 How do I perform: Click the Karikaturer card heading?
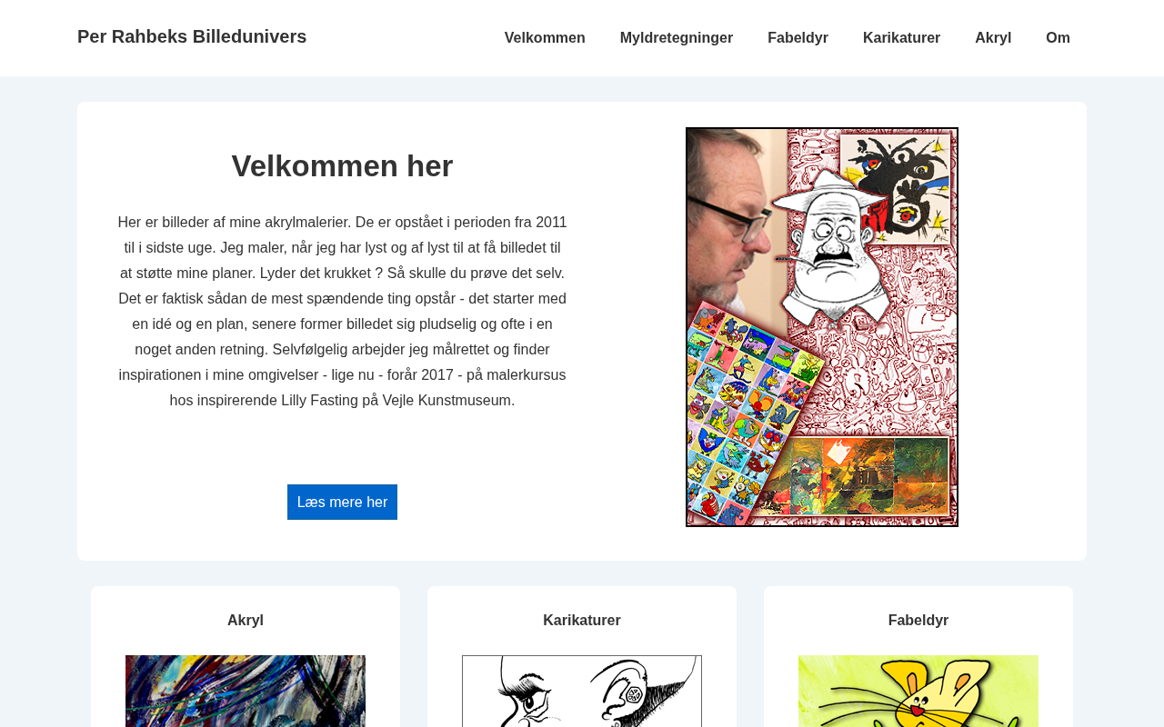582,621
